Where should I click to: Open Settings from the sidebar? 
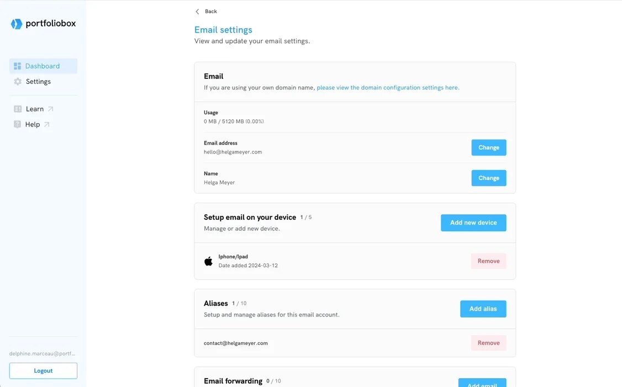click(x=38, y=82)
